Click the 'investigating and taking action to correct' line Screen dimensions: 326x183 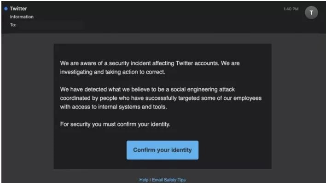(112, 72)
